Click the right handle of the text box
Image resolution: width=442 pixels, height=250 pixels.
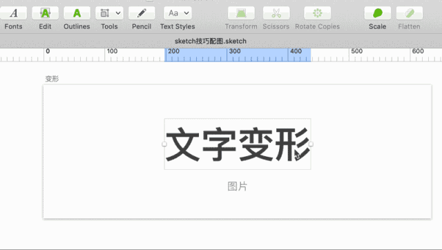coord(311,144)
